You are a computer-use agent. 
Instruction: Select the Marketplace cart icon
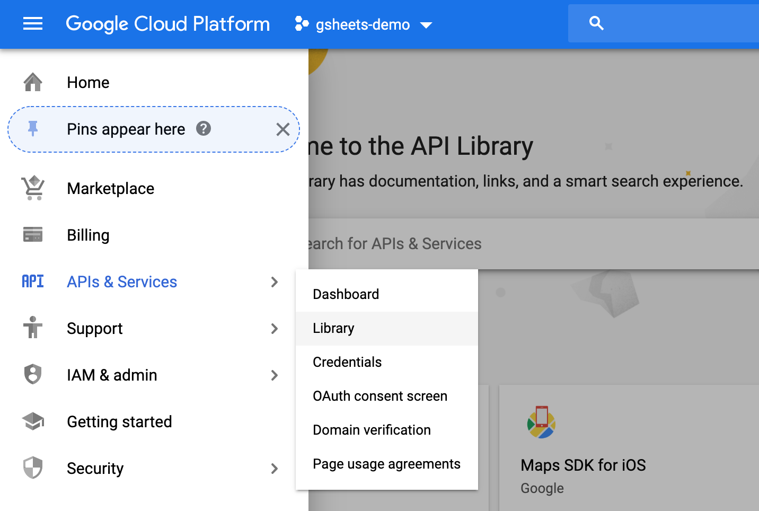coord(33,188)
